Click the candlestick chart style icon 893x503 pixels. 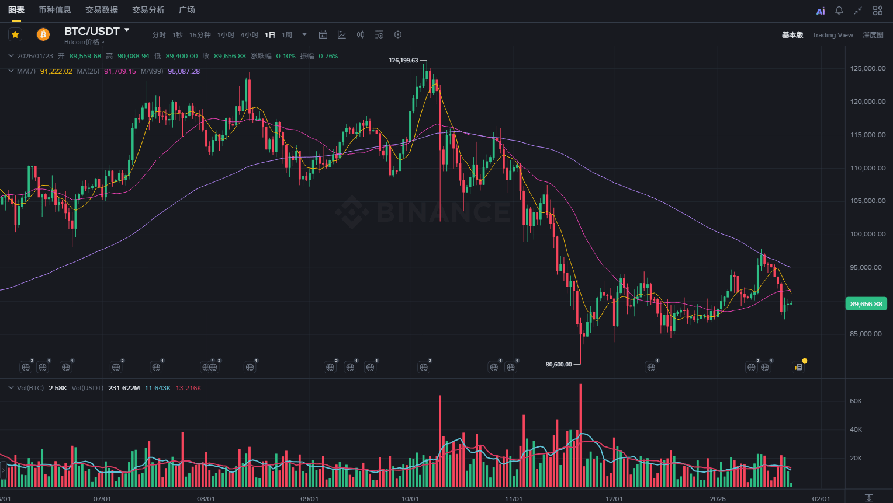click(361, 35)
